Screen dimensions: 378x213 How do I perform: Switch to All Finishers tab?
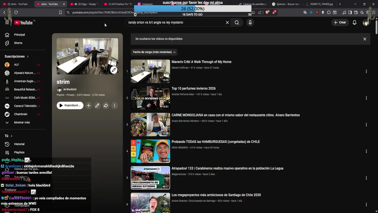pos(118,4)
